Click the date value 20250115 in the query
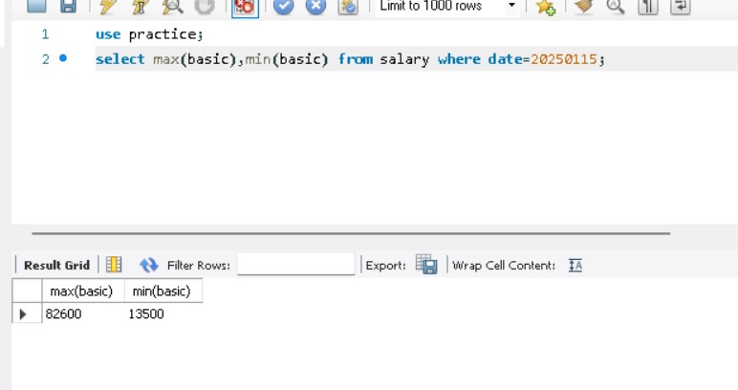 pos(564,59)
